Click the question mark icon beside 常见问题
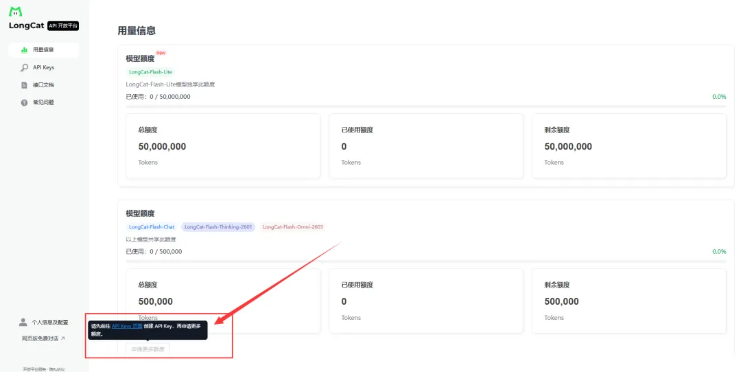The height and width of the screenshot is (372, 741). pos(24,102)
